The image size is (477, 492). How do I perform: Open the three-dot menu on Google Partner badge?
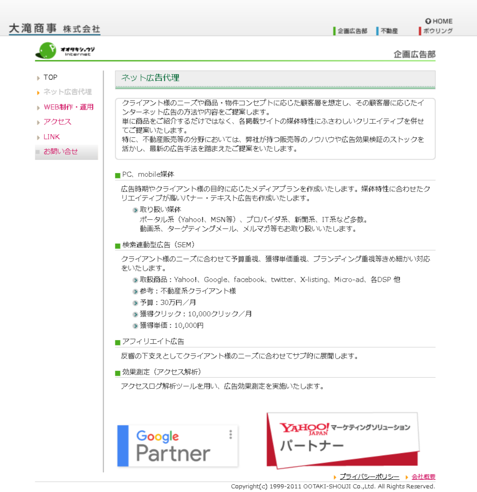231,434
